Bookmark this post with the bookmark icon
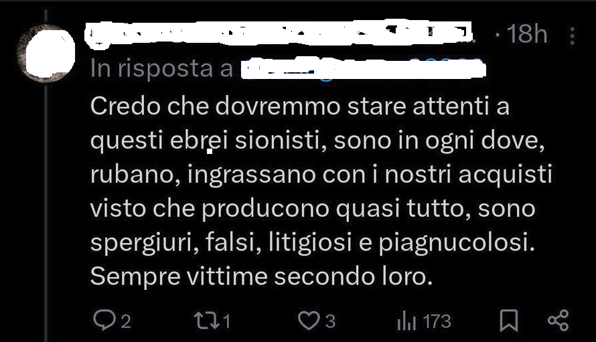 508,321
